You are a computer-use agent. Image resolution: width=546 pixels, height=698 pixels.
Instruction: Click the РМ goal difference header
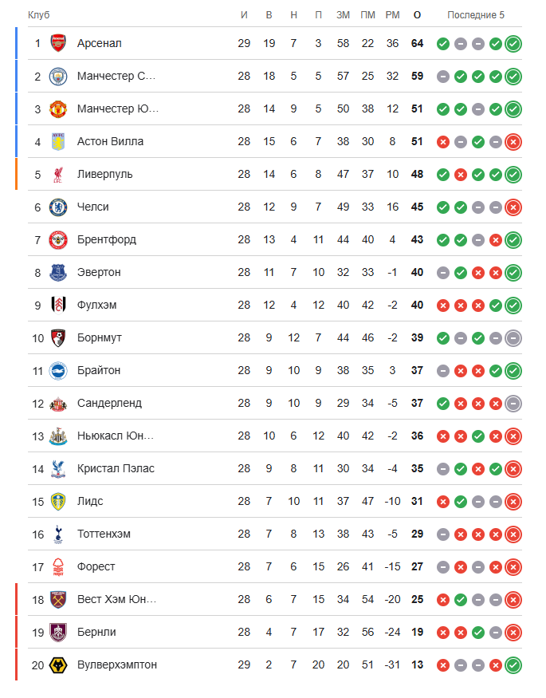point(393,14)
